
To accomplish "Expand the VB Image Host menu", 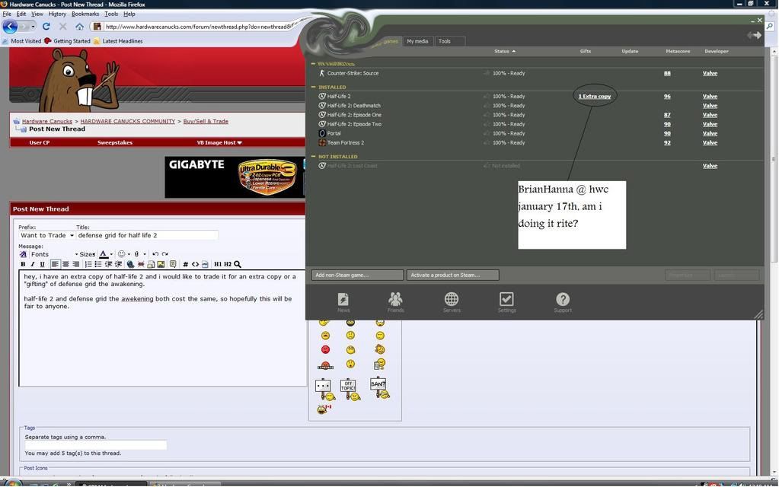I will point(219,142).
